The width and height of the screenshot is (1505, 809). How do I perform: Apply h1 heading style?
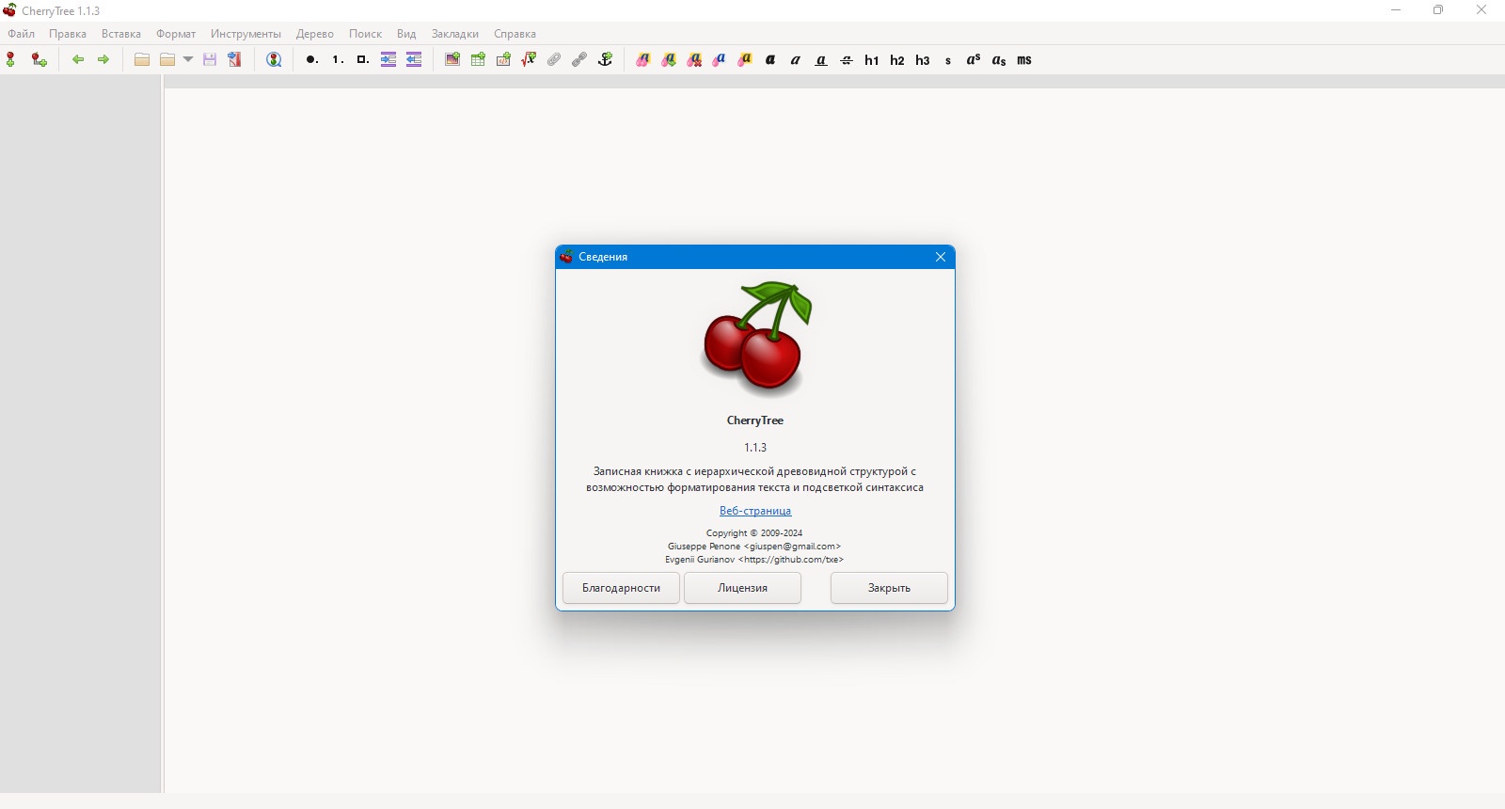[x=872, y=59]
